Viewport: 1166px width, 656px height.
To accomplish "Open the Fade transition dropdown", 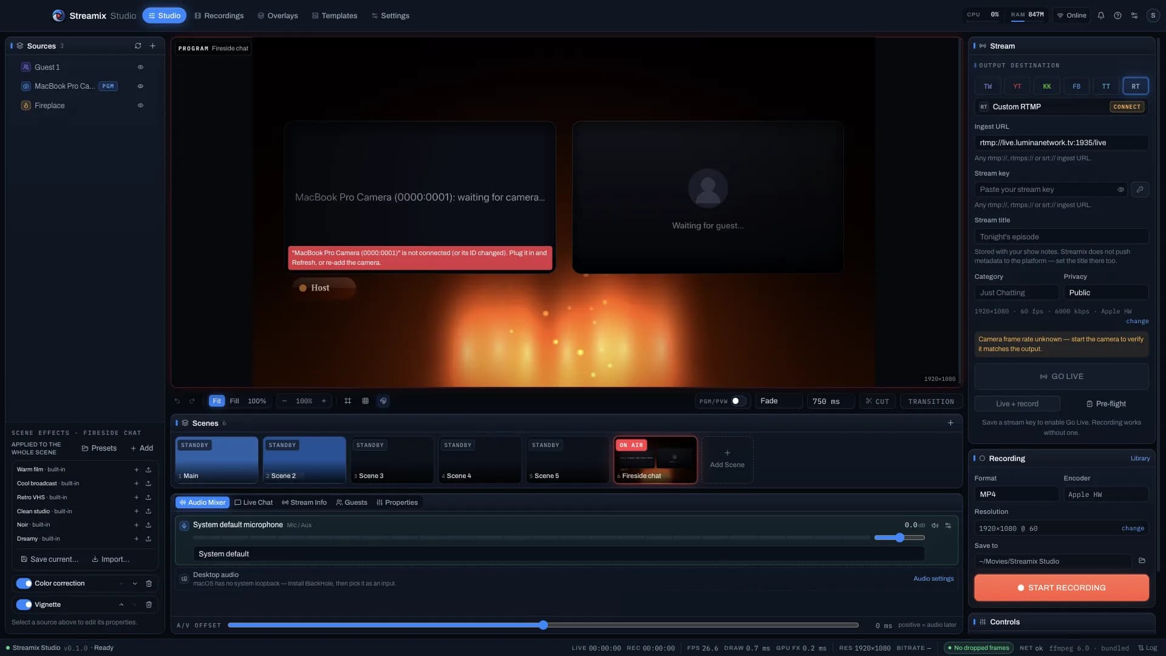I will click(x=779, y=401).
